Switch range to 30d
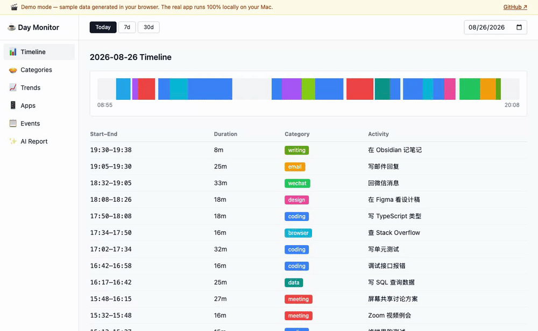 coord(148,27)
